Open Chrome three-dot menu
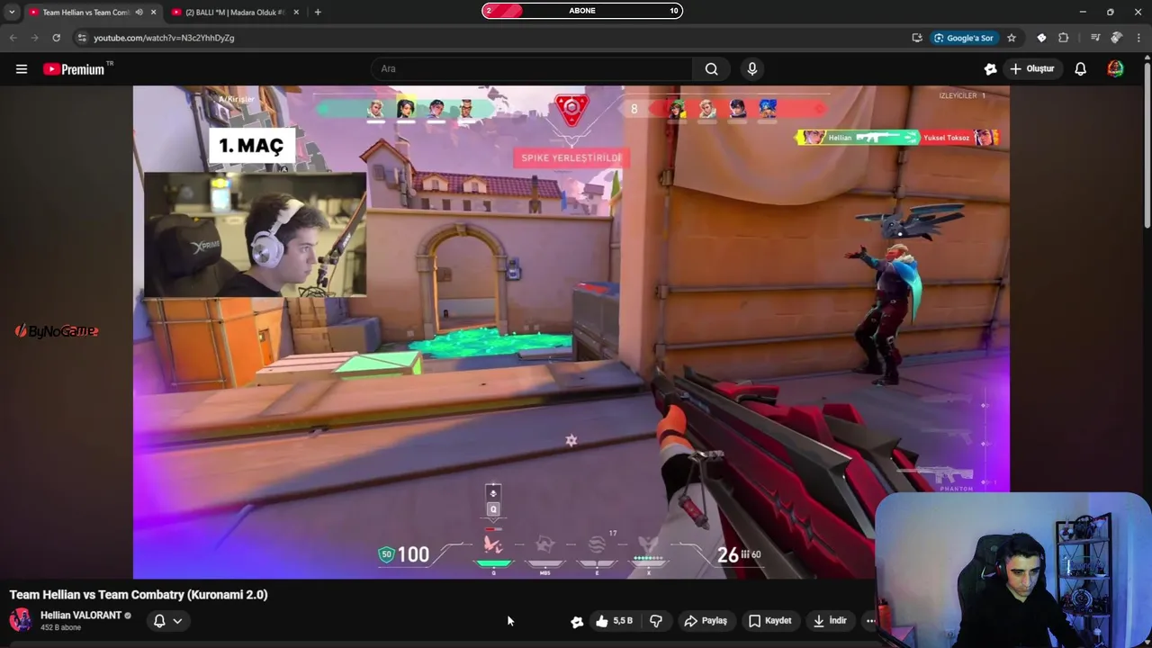 1138,38
